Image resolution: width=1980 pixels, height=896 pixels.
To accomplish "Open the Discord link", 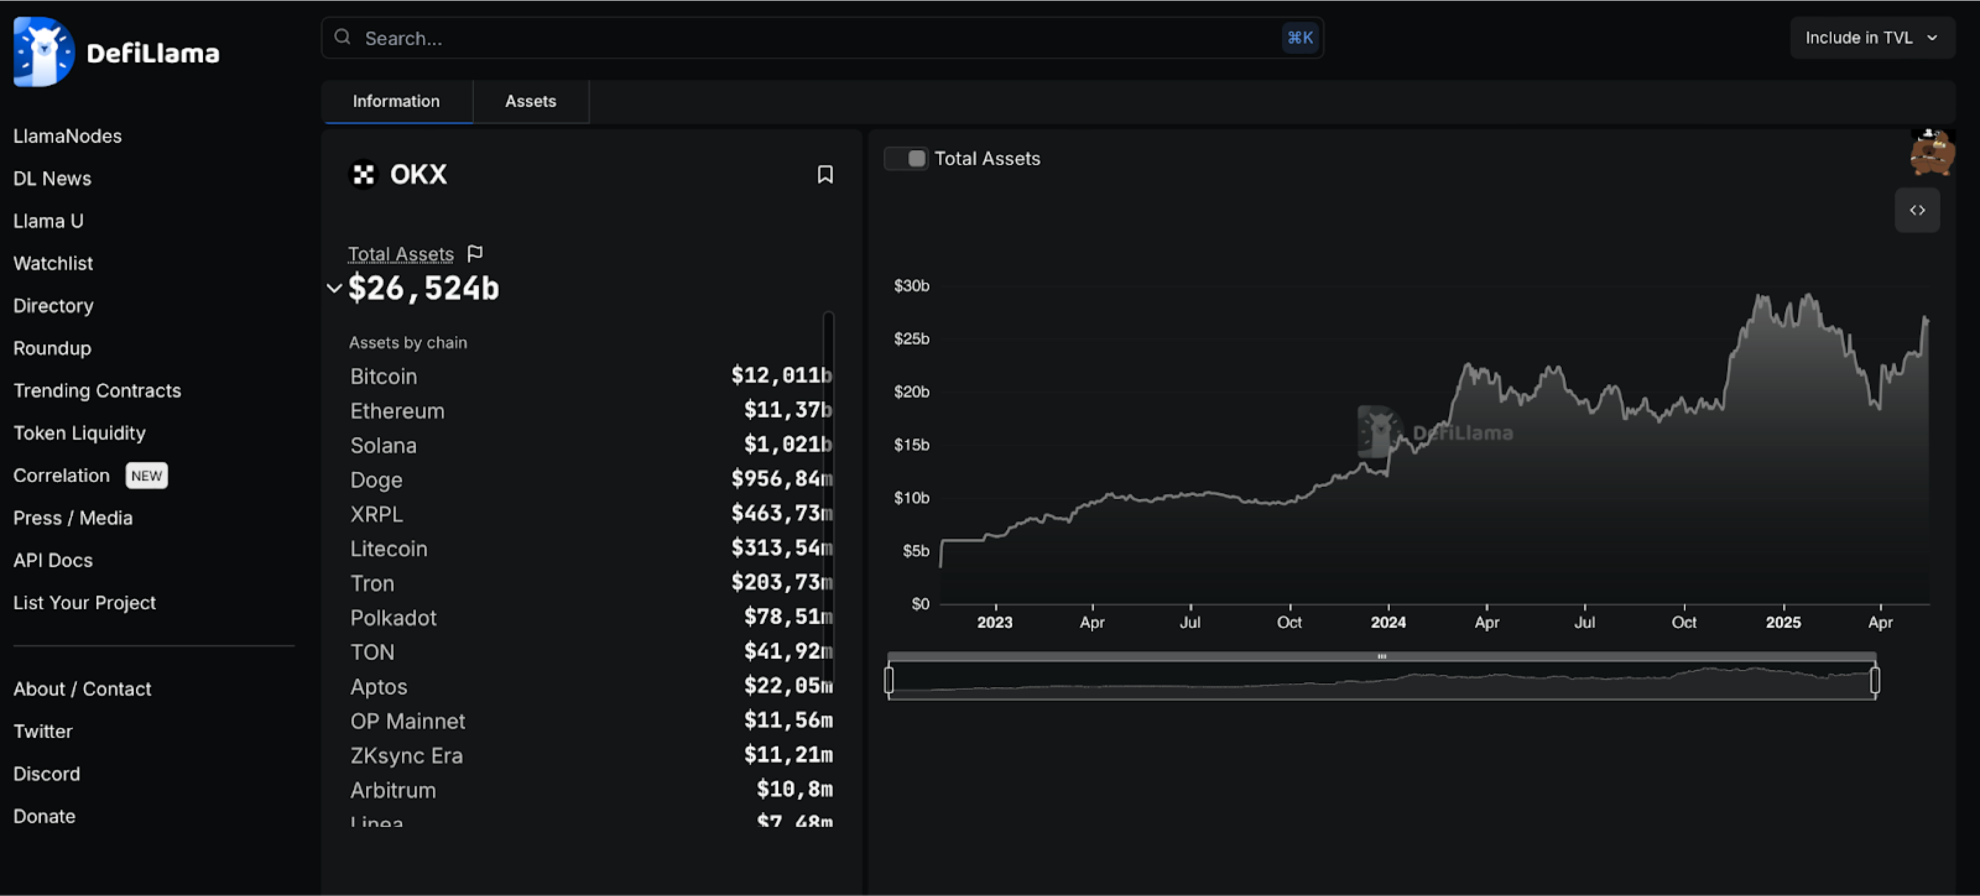I will [47, 773].
